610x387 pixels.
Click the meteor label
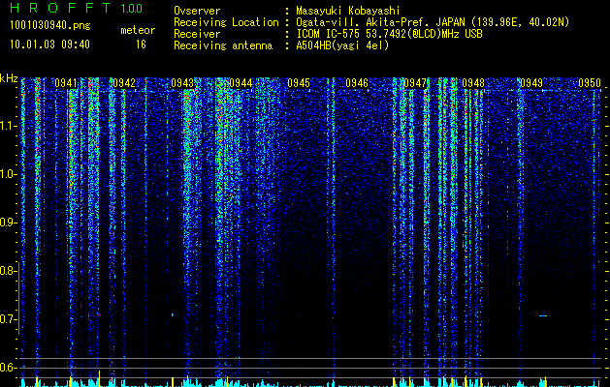pos(138,30)
